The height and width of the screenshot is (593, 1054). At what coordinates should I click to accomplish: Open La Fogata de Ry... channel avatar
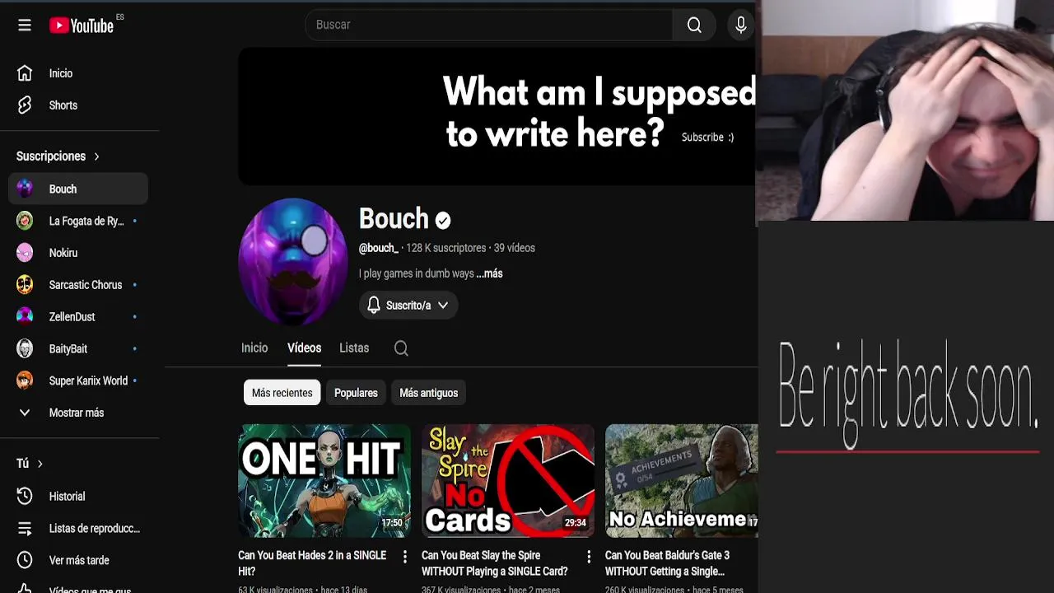click(x=25, y=221)
